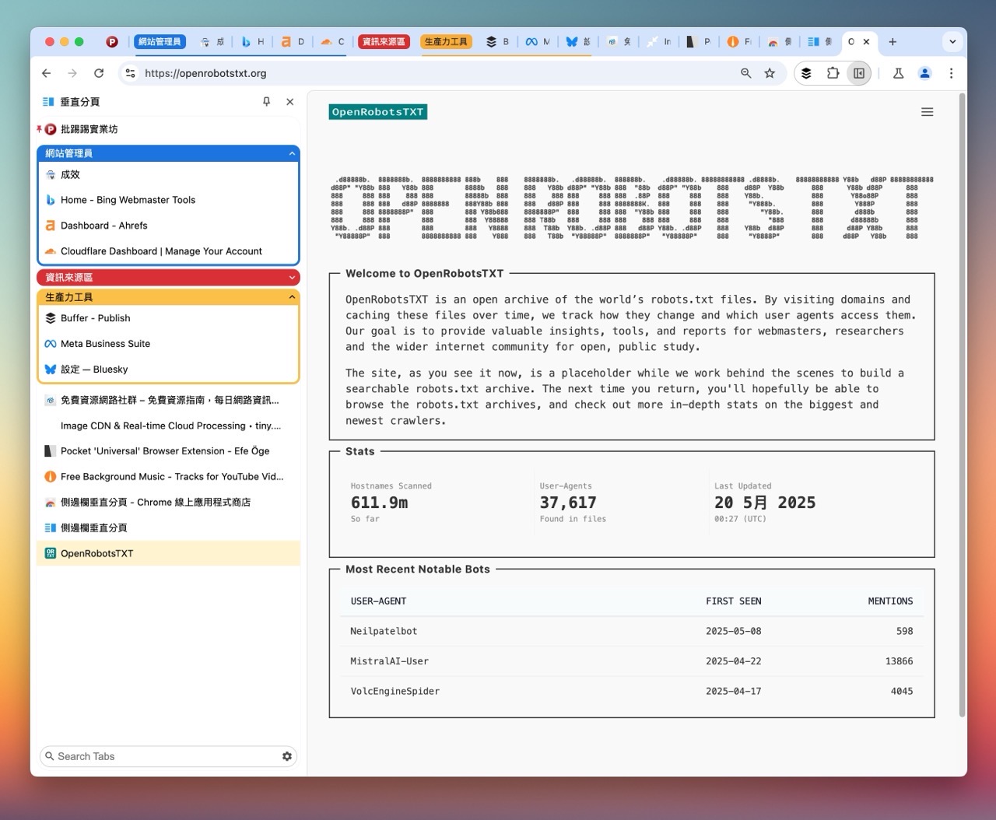This screenshot has width=996, height=820.
Task: Open 成效 tab in side panel
Action: click(168, 175)
